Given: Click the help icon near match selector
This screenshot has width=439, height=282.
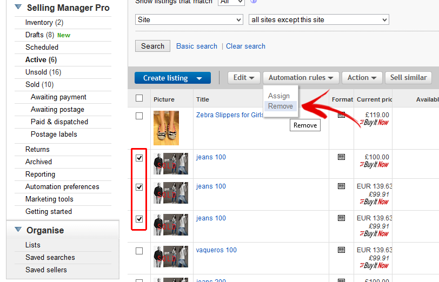Looking at the screenshot, I should (x=254, y=1).
